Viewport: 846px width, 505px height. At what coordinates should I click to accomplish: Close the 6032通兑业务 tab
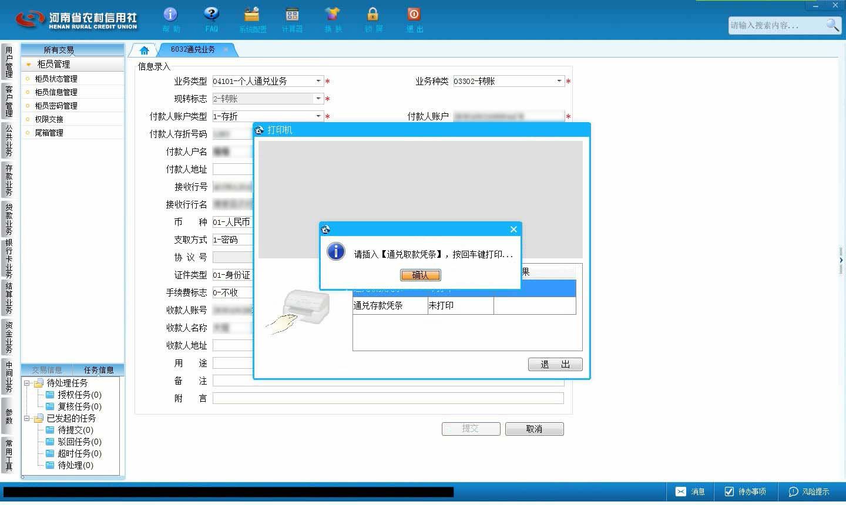[x=226, y=50]
